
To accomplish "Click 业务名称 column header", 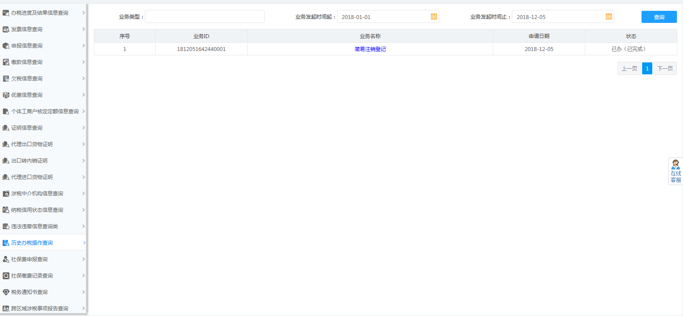I will point(370,36).
